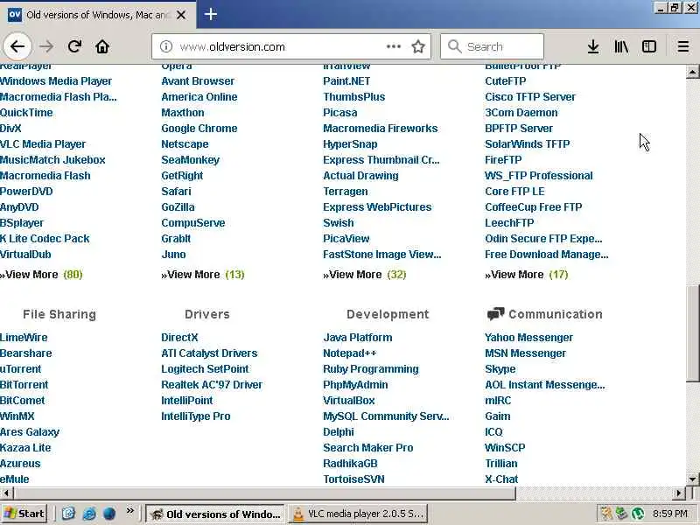Click the Communication category heading

point(556,314)
